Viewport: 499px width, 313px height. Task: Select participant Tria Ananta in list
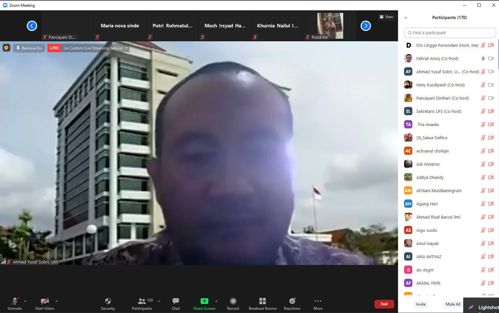(449, 124)
